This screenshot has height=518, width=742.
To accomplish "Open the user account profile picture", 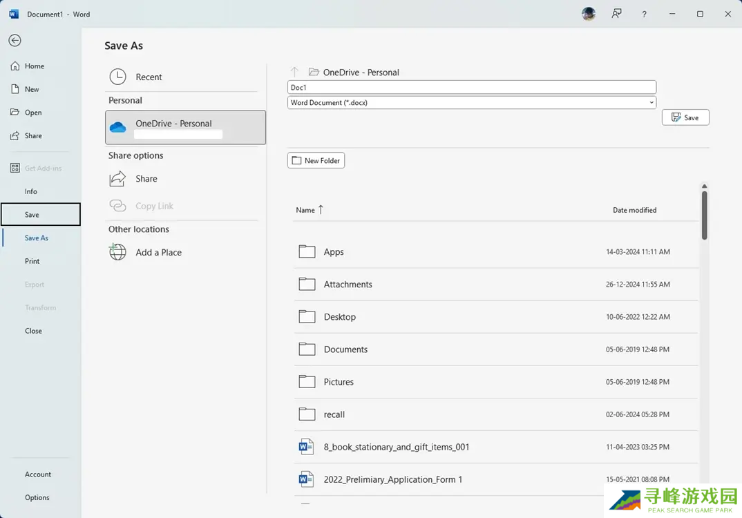I will tap(589, 14).
